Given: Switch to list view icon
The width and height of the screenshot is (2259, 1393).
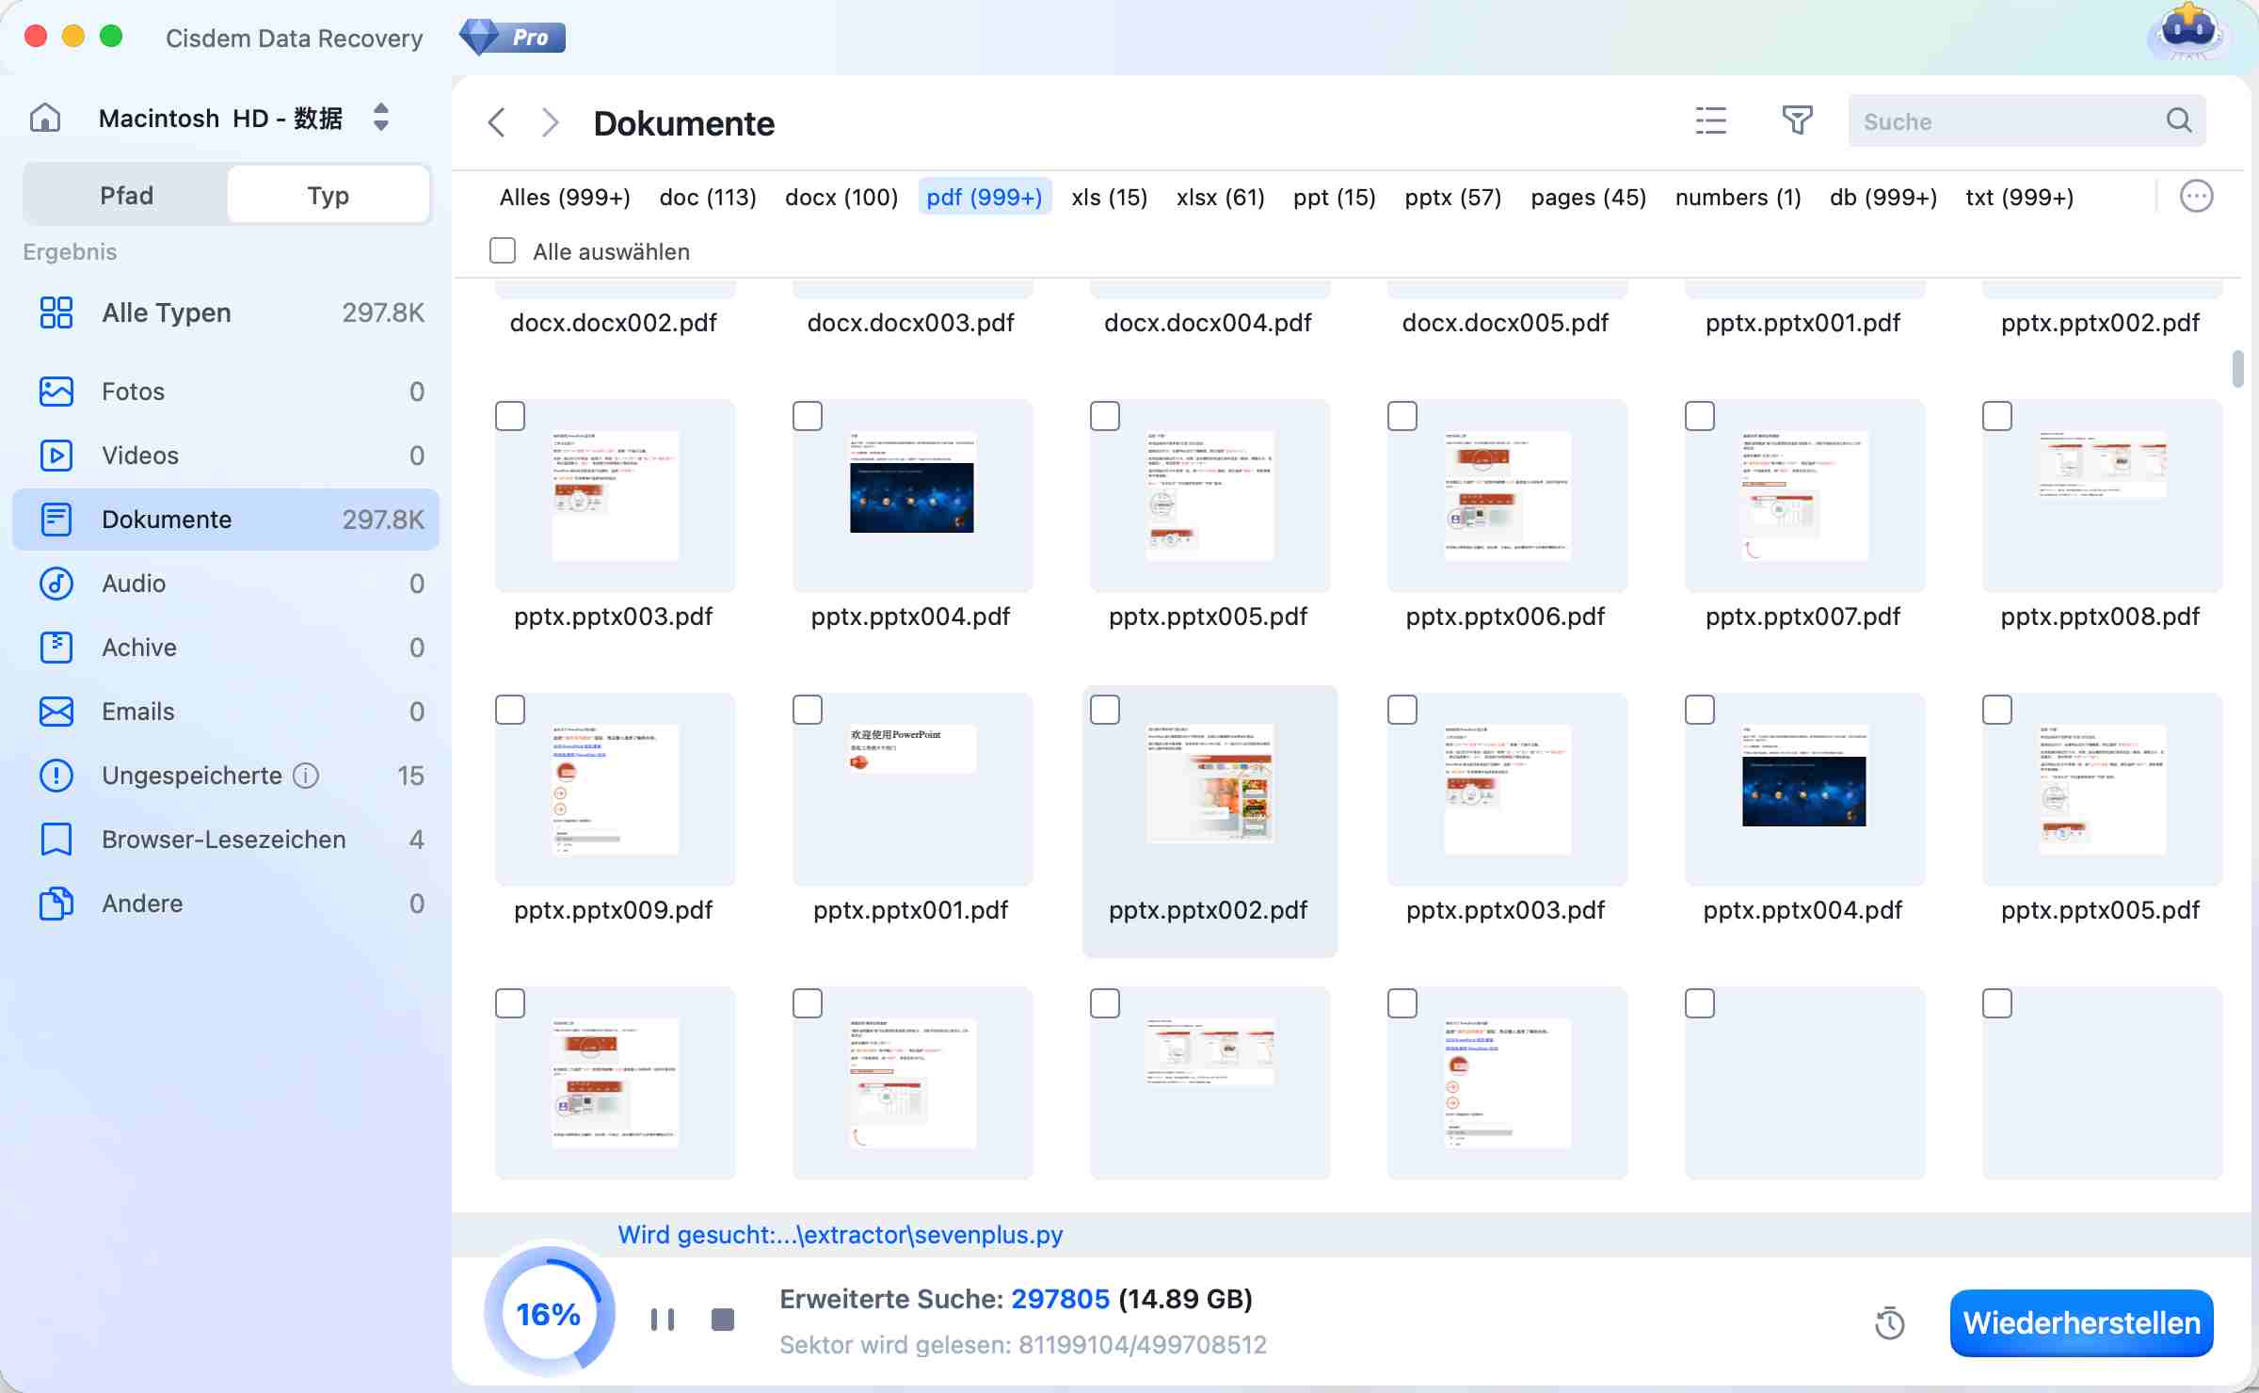Looking at the screenshot, I should coord(1710,120).
